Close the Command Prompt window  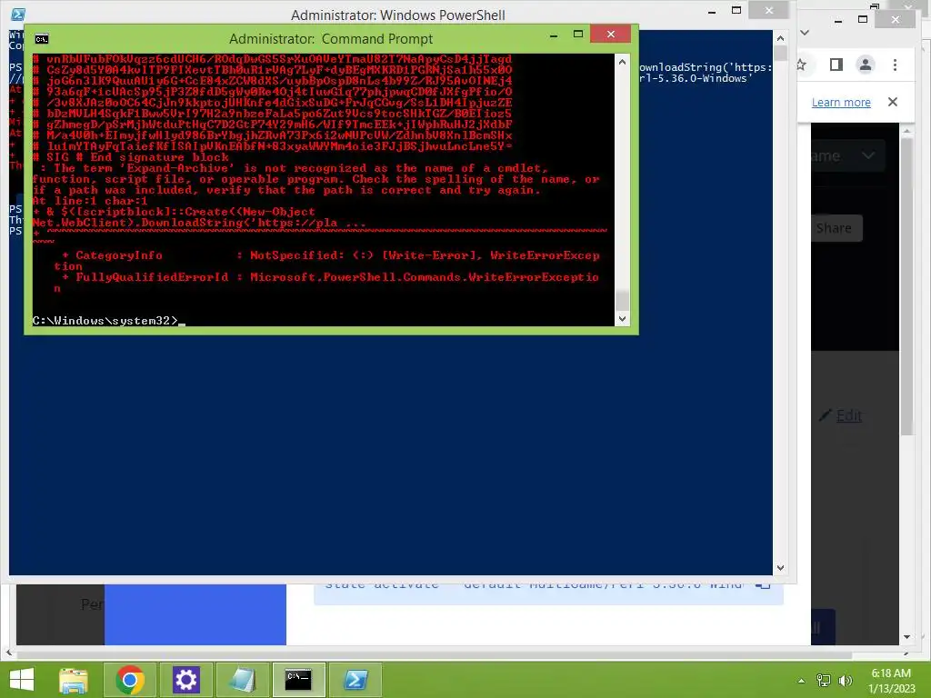coord(610,35)
